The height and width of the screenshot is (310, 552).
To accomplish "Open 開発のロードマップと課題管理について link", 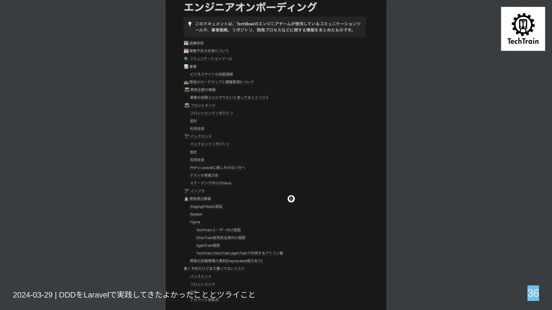I will (x=222, y=82).
